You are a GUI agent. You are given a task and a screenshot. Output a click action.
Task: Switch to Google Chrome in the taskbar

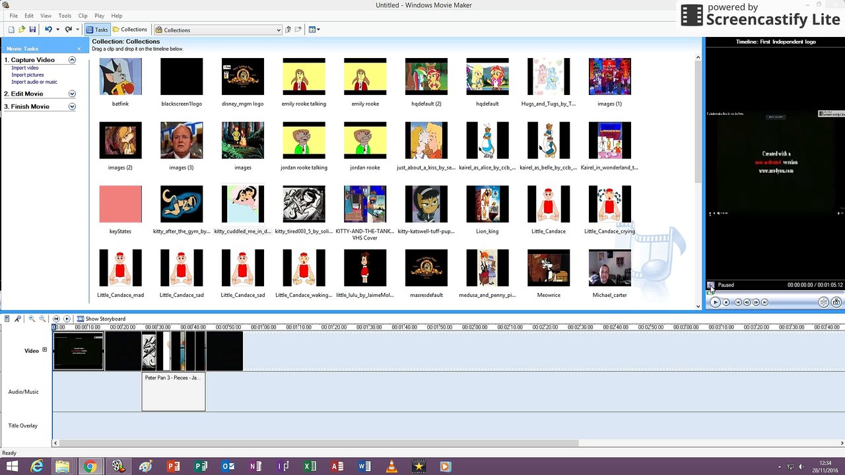pos(90,466)
